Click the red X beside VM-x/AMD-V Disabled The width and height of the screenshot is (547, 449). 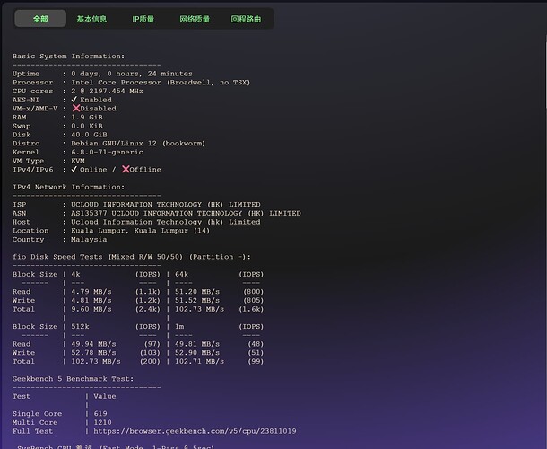tap(76, 109)
